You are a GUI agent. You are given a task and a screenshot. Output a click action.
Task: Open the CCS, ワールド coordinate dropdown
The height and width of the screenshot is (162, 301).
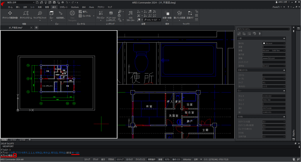(152, 20)
